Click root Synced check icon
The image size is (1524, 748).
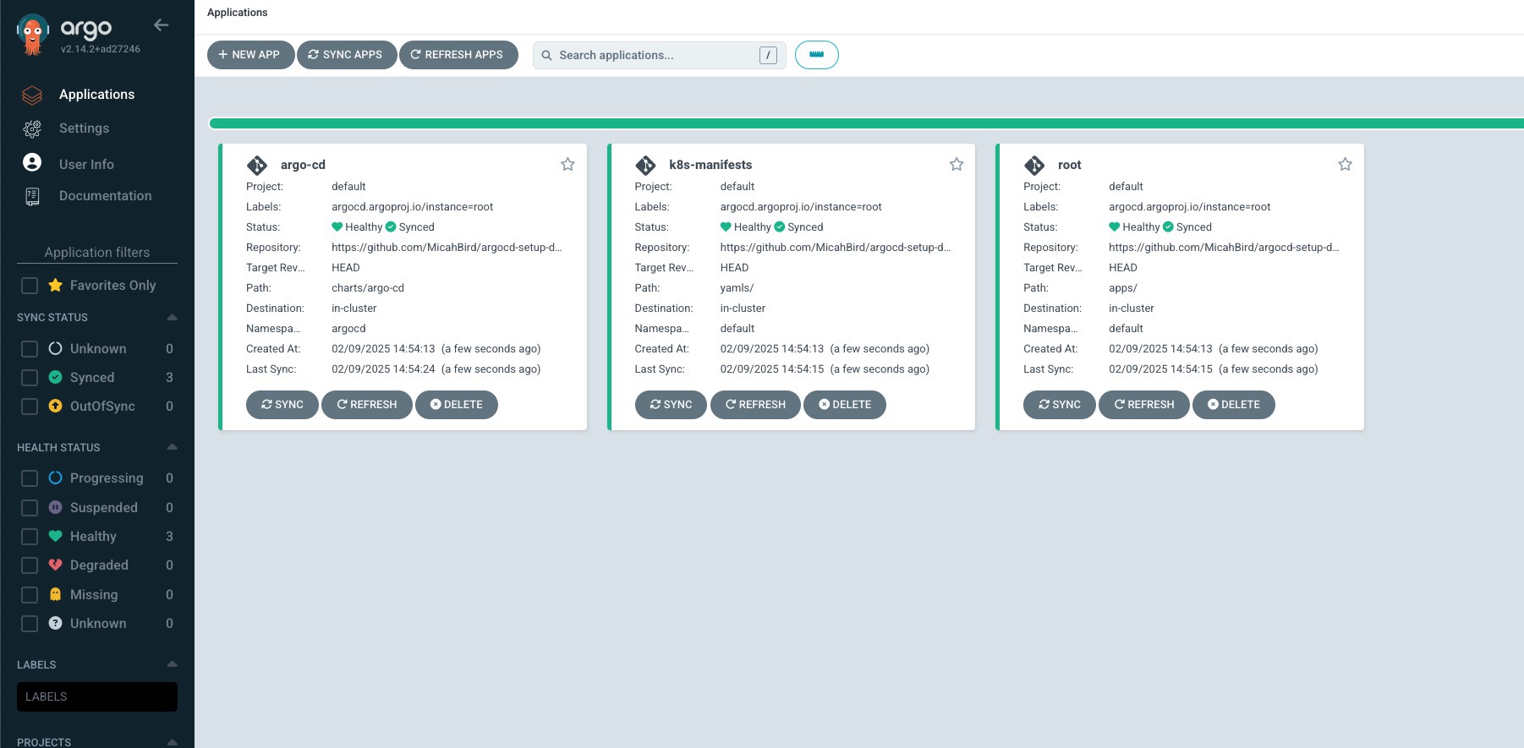[1168, 227]
